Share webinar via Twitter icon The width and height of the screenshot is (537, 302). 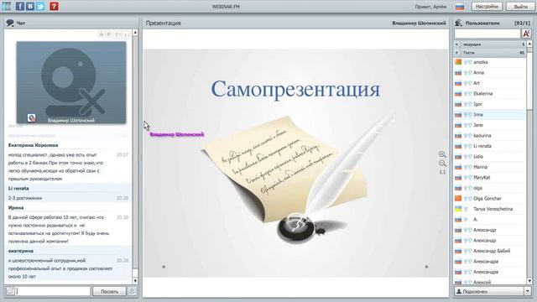(40, 6)
